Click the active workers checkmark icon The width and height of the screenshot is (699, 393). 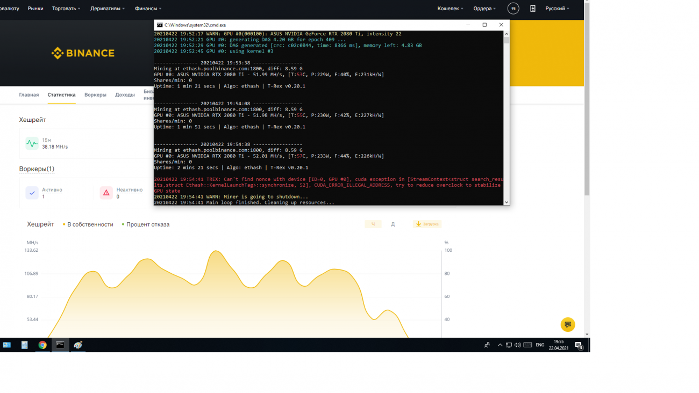[32, 193]
